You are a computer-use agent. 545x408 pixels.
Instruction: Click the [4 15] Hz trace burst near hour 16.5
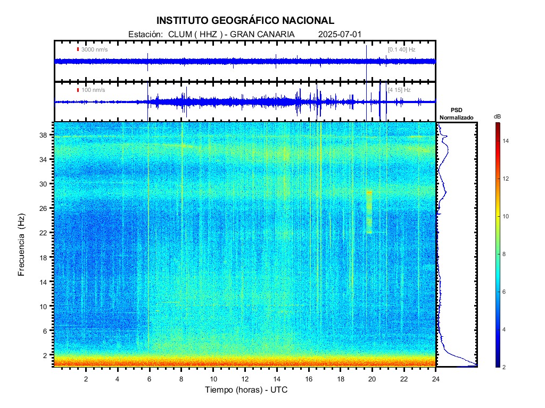pos(318,101)
